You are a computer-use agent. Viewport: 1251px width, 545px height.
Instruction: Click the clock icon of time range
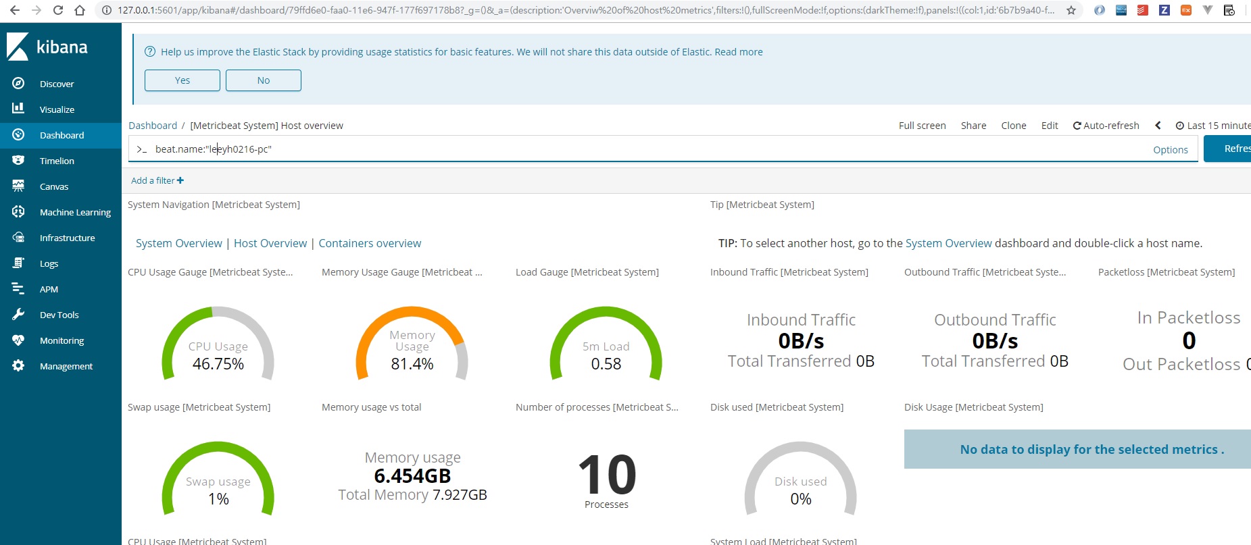[x=1180, y=126]
